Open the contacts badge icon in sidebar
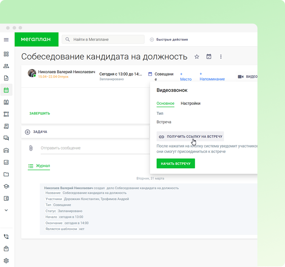This screenshot has height=267, width=285. (6, 102)
